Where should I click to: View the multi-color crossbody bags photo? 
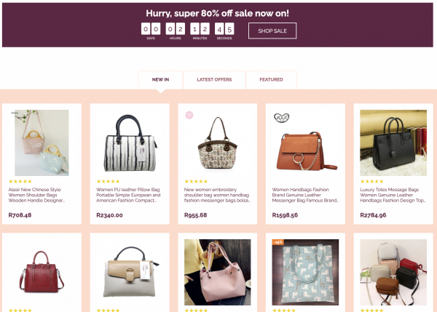pyautogui.click(x=393, y=272)
